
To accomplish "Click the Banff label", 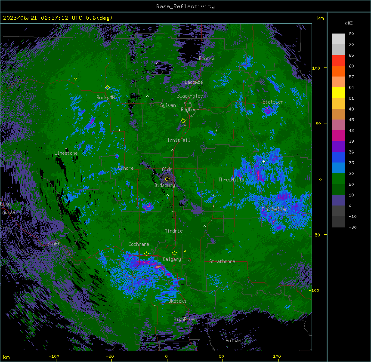I will (53, 244).
